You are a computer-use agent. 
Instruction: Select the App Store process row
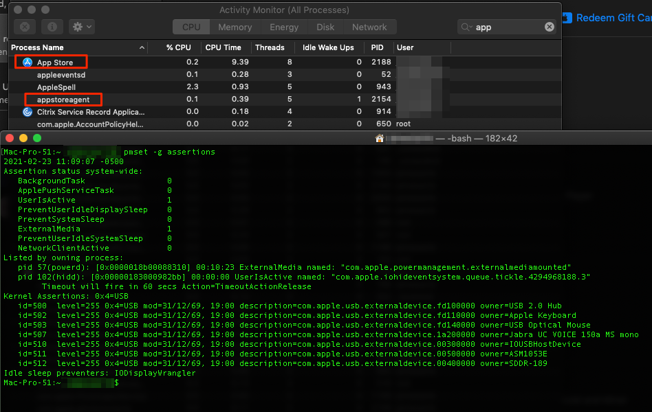(285, 62)
